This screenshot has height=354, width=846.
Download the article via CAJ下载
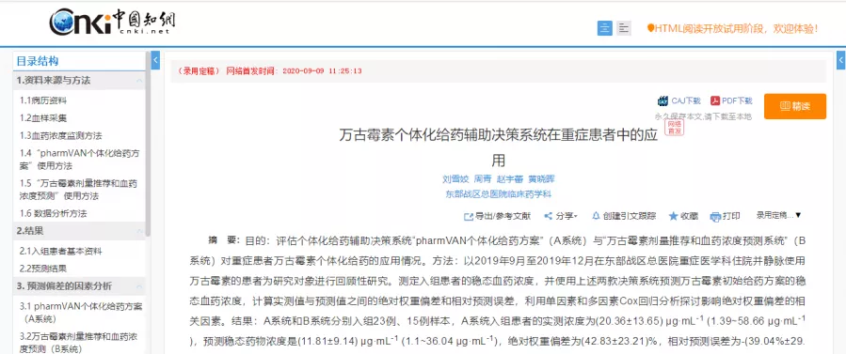[685, 100]
